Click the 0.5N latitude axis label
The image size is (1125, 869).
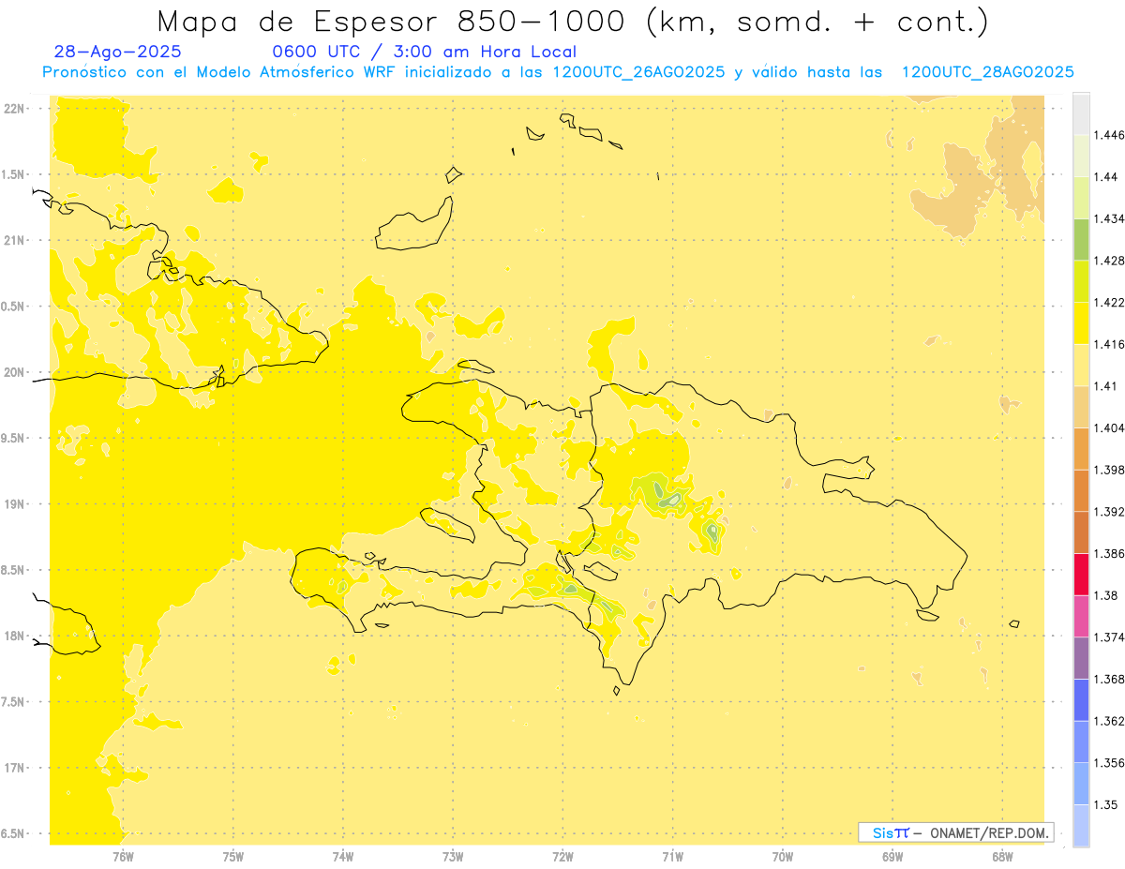[14, 307]
